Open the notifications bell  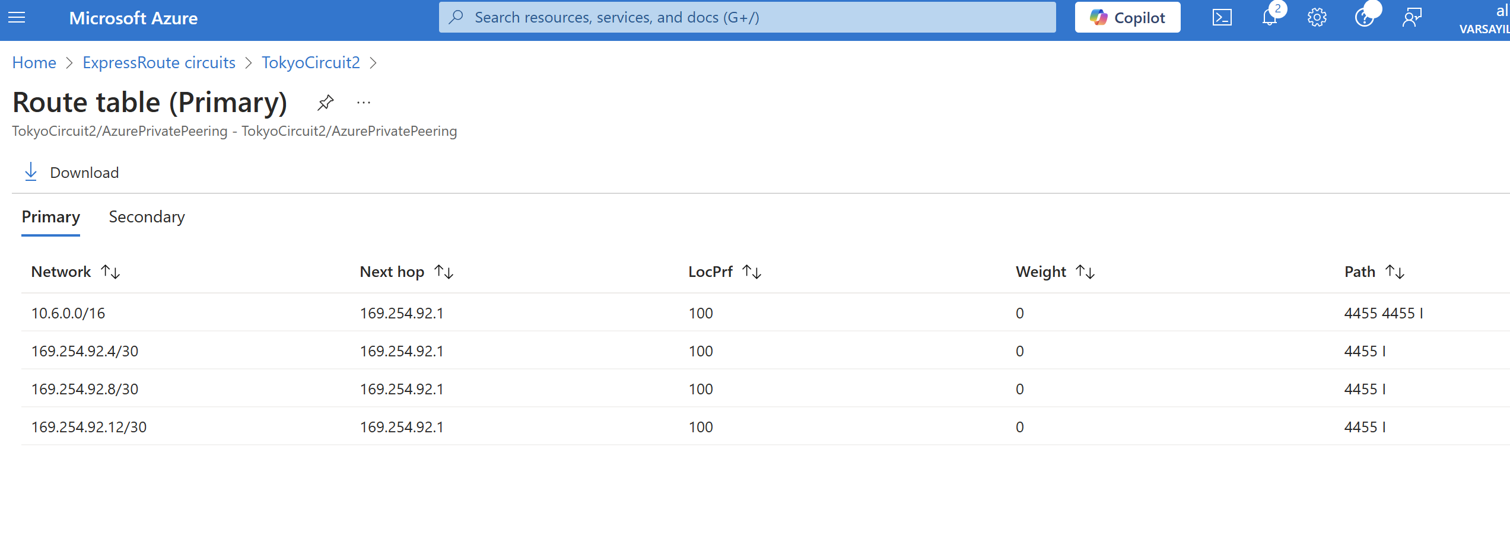click(x=1269, y=17)
